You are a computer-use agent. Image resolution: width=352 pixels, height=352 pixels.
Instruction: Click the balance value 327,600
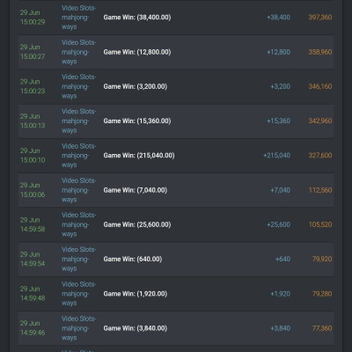[x=320, y=156]
